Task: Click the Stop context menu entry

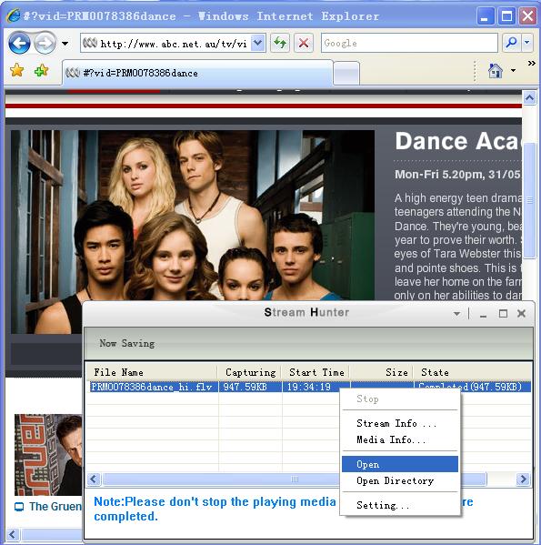Action: (x=400, y=399)
